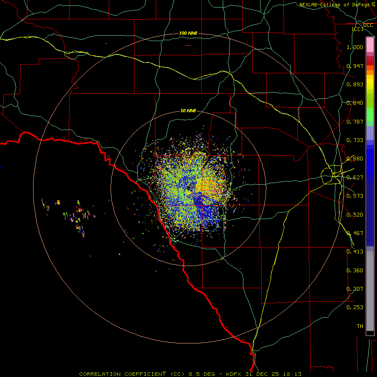Screen dimensions: 377x377
Task: Click the 0.467 scale value
Action: tap(355, 233)
